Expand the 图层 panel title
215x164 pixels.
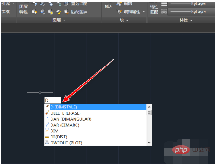(x=59, y=20)
